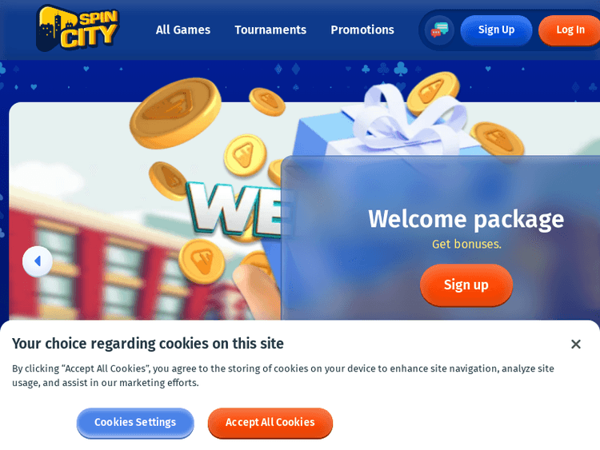Screen dimensions: 600x450
Task: Go to previous banner slide arrow
Action: [38, 261]
